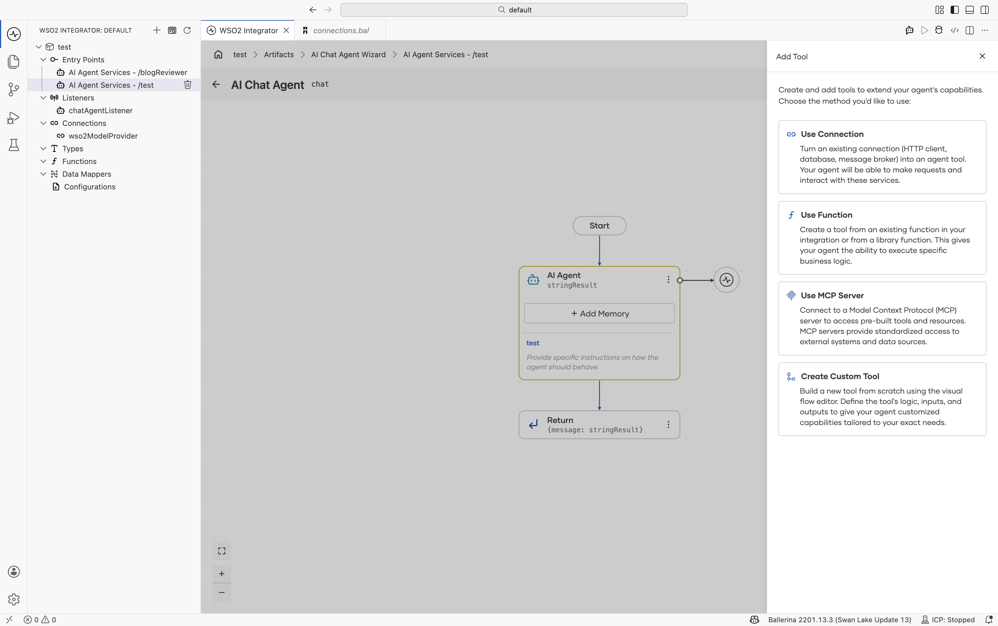Collapse the Connections section
This screenshot has width=998, height=626.
[x=44, y=123]
